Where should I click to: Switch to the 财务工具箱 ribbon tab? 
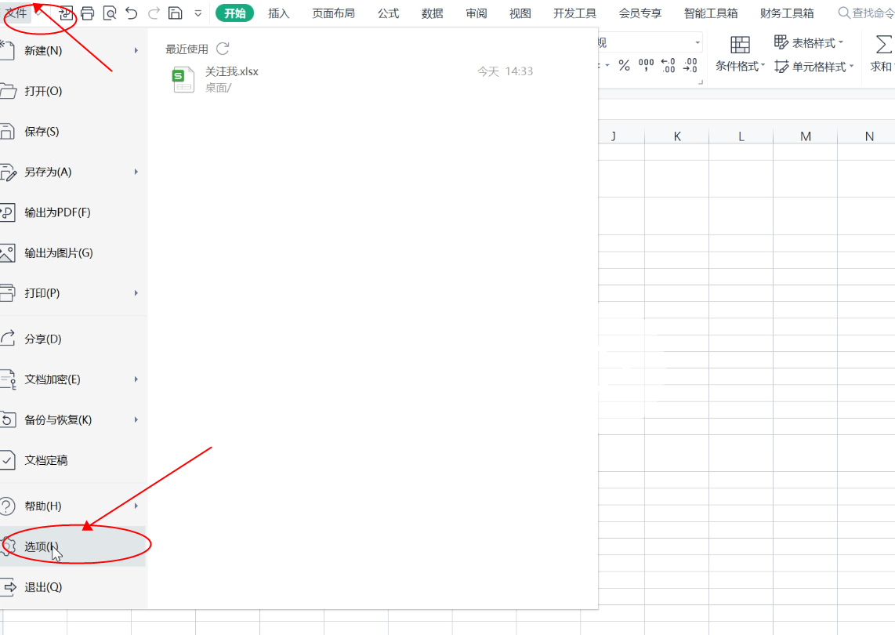coord(787,13)
